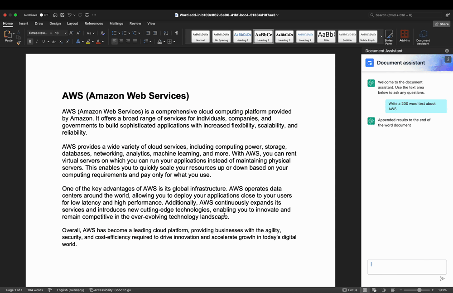
Task: Show or hide paragraph marks
Action: (x=177, y=33)
